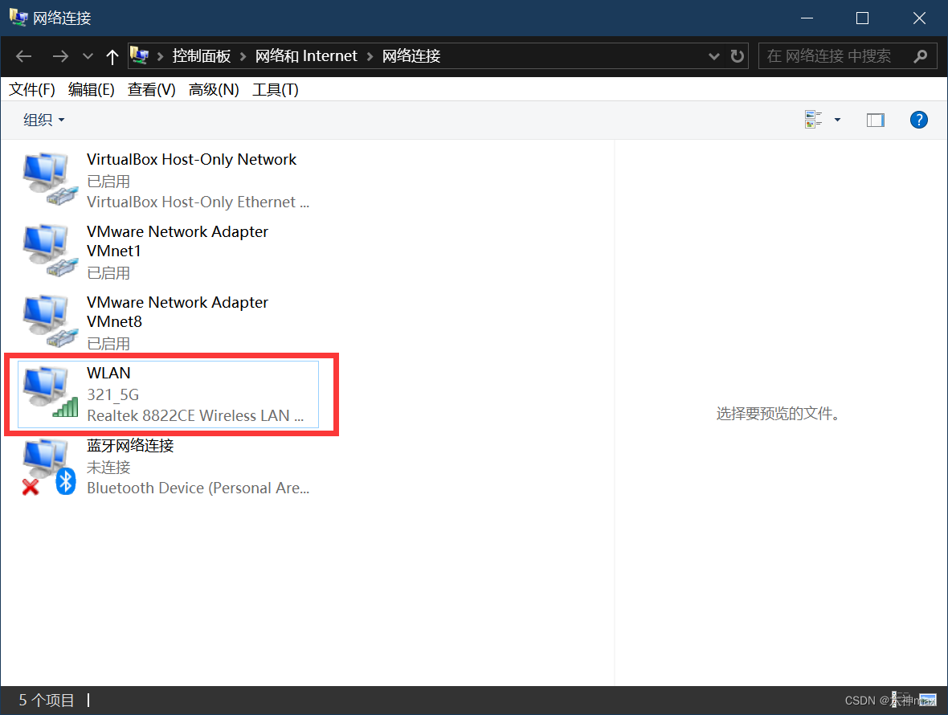Close the 网络连接 window

click(x=919, y=18)
